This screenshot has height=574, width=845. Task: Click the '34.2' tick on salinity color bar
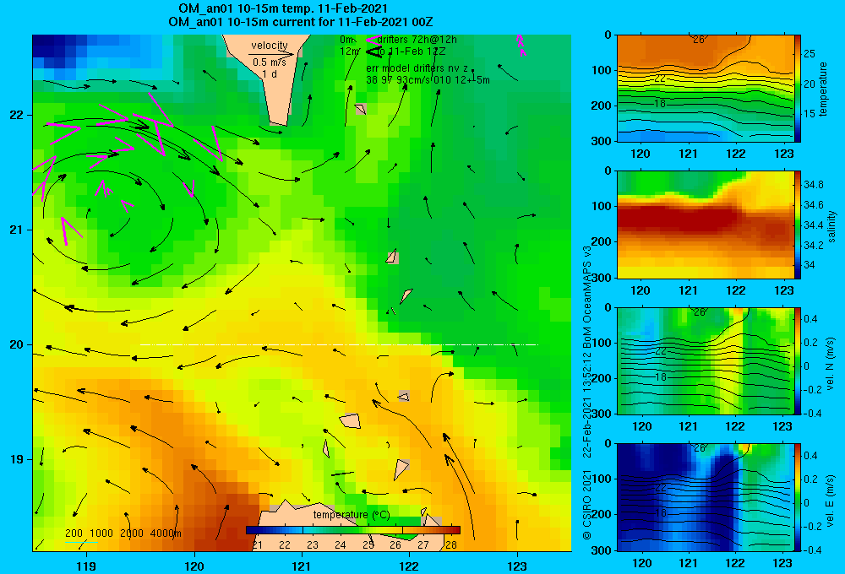813,245
